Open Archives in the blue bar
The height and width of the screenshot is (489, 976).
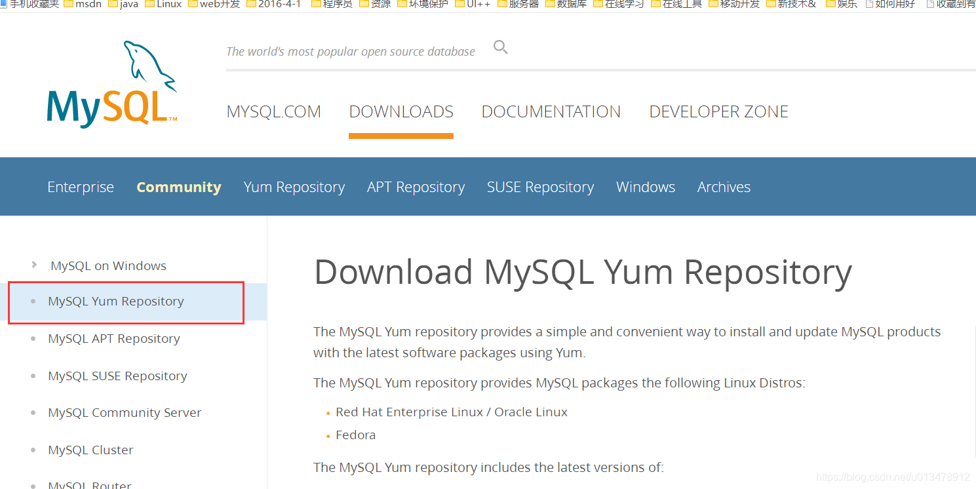(x=724, y=187)
